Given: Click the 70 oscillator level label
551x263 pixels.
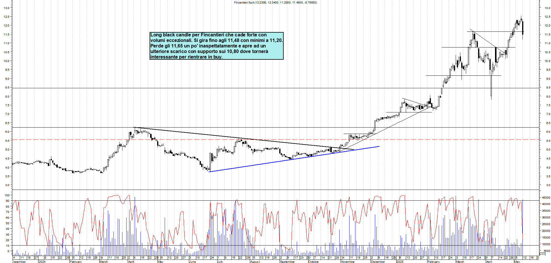Looking at the screenshot, I should pos(7,212).
